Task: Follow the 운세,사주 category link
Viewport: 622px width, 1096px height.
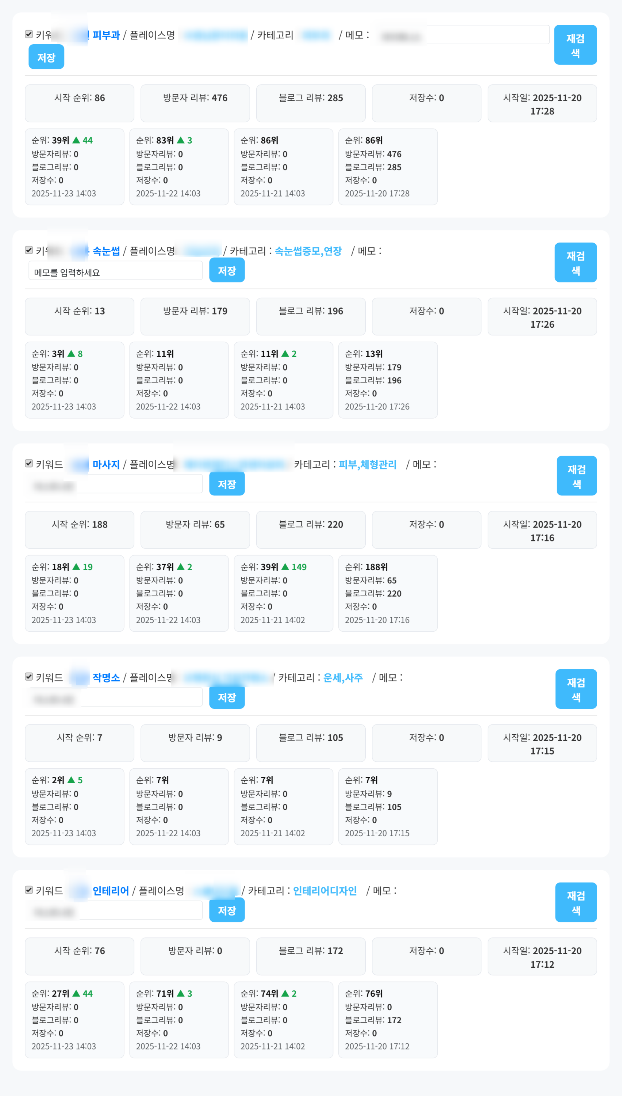Action: 343,678
